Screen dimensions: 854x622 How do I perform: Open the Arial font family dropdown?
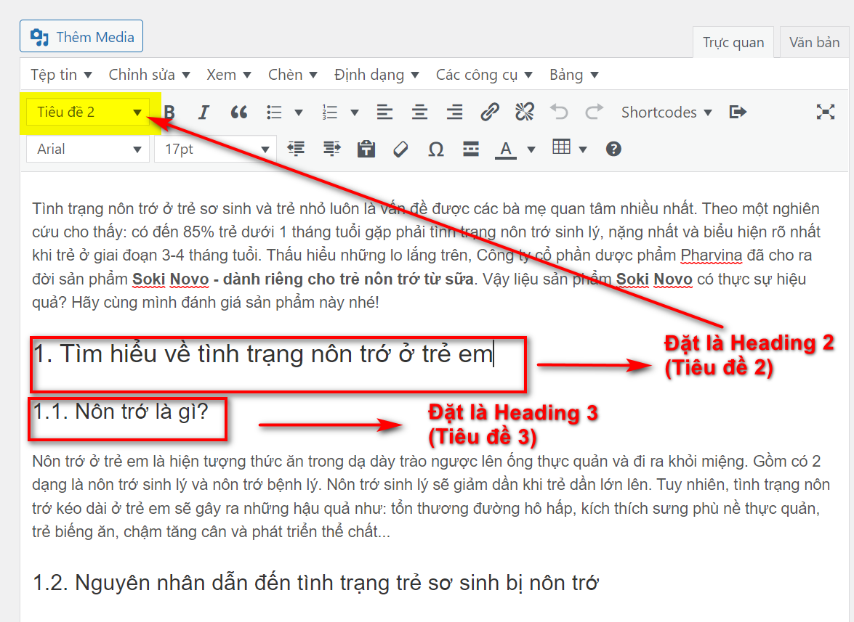click(87, 149)
